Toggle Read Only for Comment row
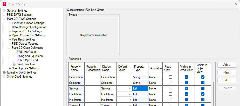The height and width of the screenshot is (106, 240). 170,83
